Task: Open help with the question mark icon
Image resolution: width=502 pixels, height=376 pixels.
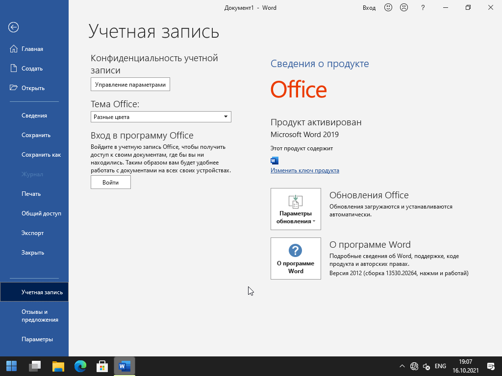Action: pyautogui.click(x=423, y=8)
